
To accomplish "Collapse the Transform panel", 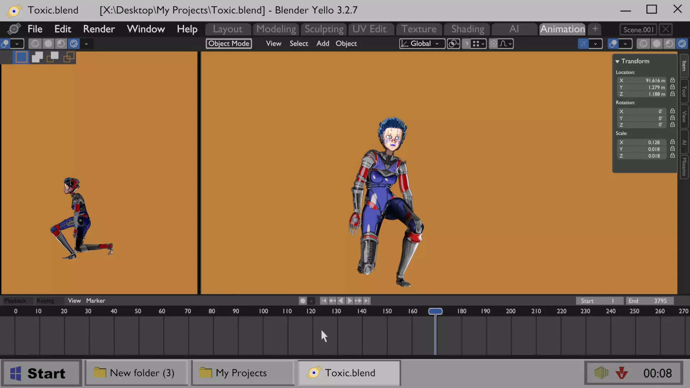I will [x=617, y=61].
